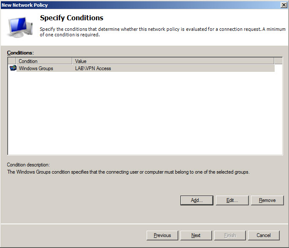Click the Condition column header
This screenshot has width=289, height=248.
pos(44,61)
